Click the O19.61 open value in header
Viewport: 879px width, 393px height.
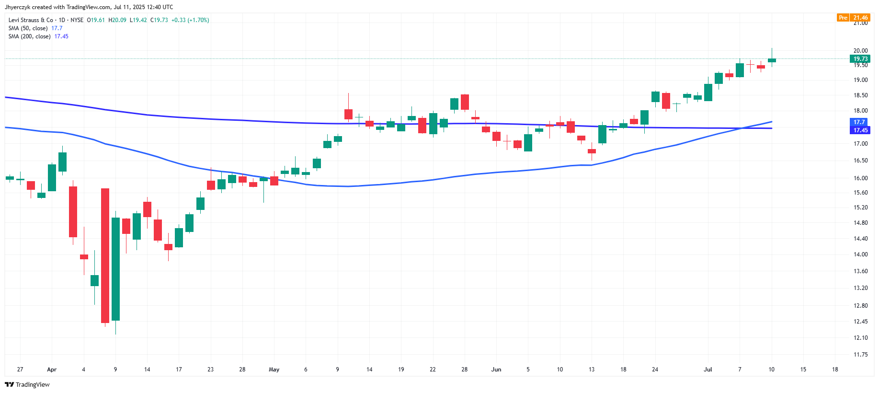[96, 20]
